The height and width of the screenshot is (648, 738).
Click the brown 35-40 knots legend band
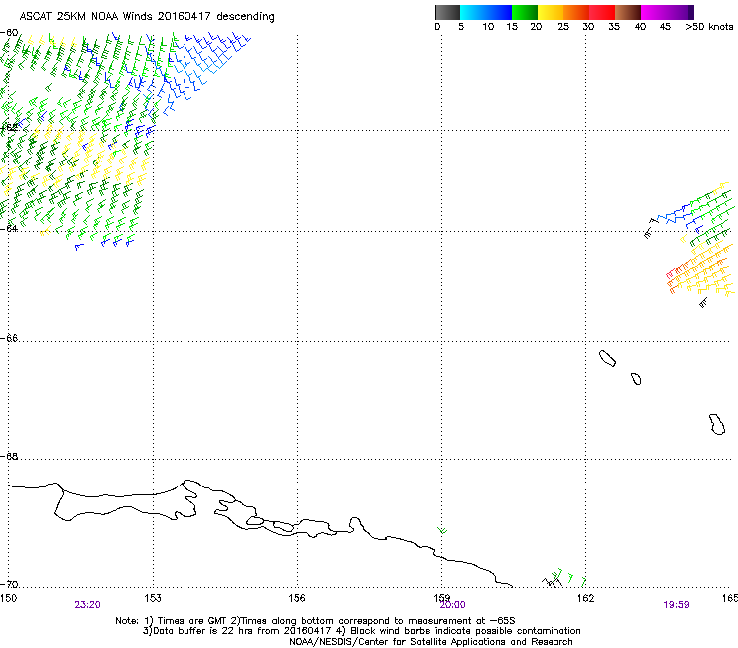point(628,12)
